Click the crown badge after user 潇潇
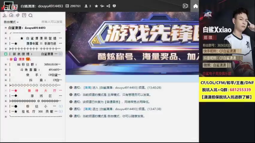The width and height of the screenshot is (255, 143). (28, 59)
